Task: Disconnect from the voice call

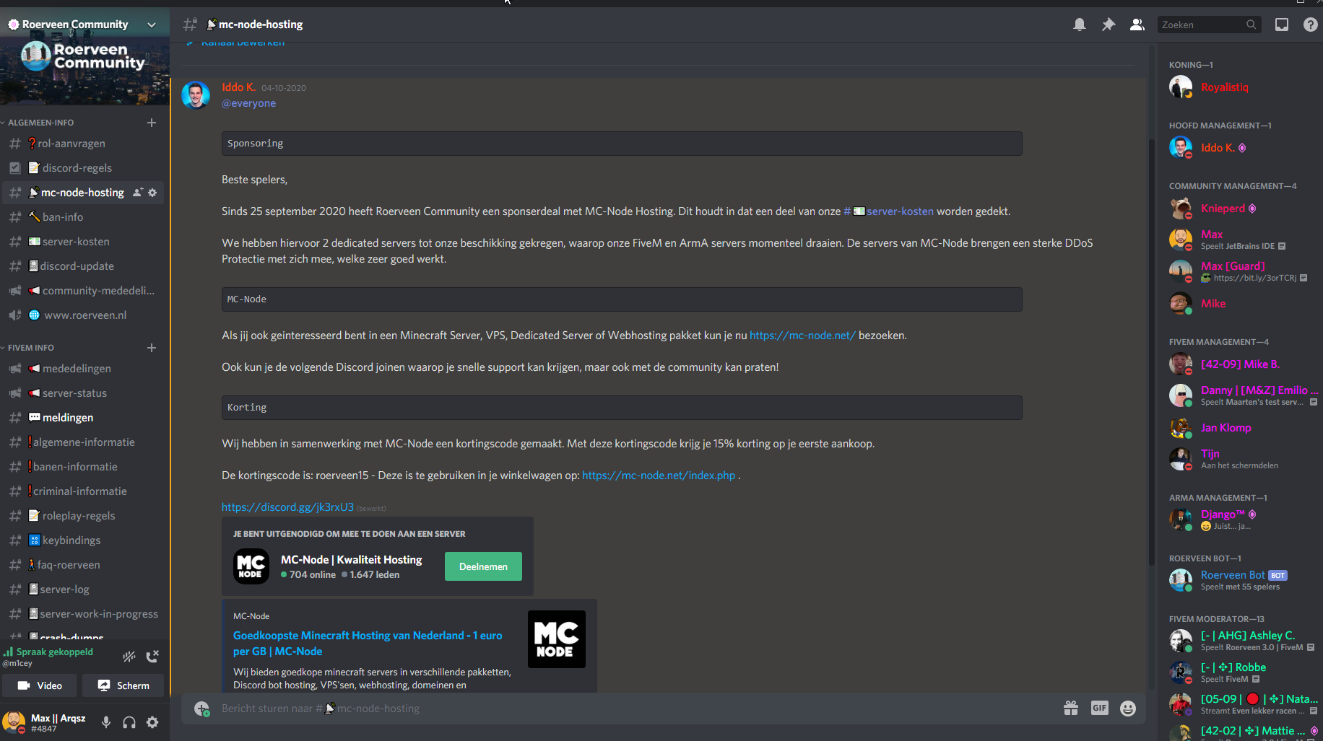Action: 152,657
